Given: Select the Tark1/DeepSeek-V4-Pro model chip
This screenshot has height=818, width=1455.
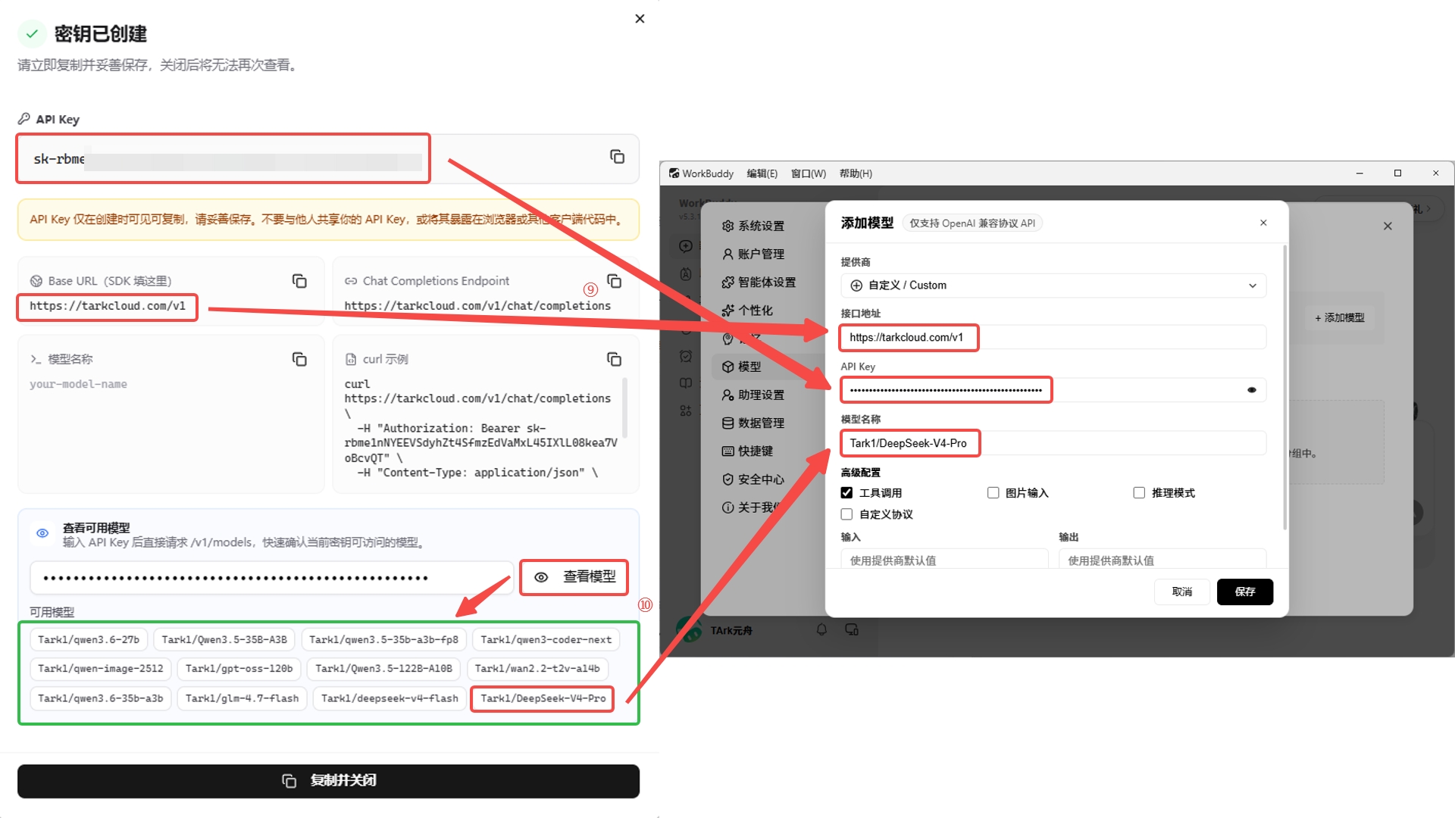Looking at the screenshot, I should (543, 698).
